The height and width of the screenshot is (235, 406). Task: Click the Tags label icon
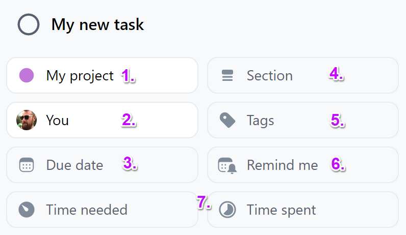(227, 120)
